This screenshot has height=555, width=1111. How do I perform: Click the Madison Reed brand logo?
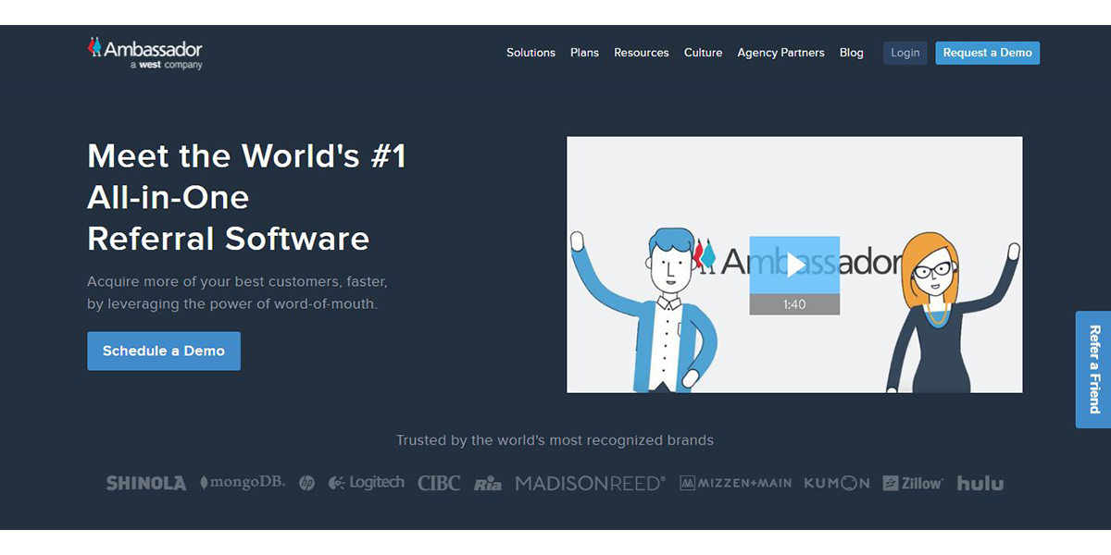click(x=591, y=483)
